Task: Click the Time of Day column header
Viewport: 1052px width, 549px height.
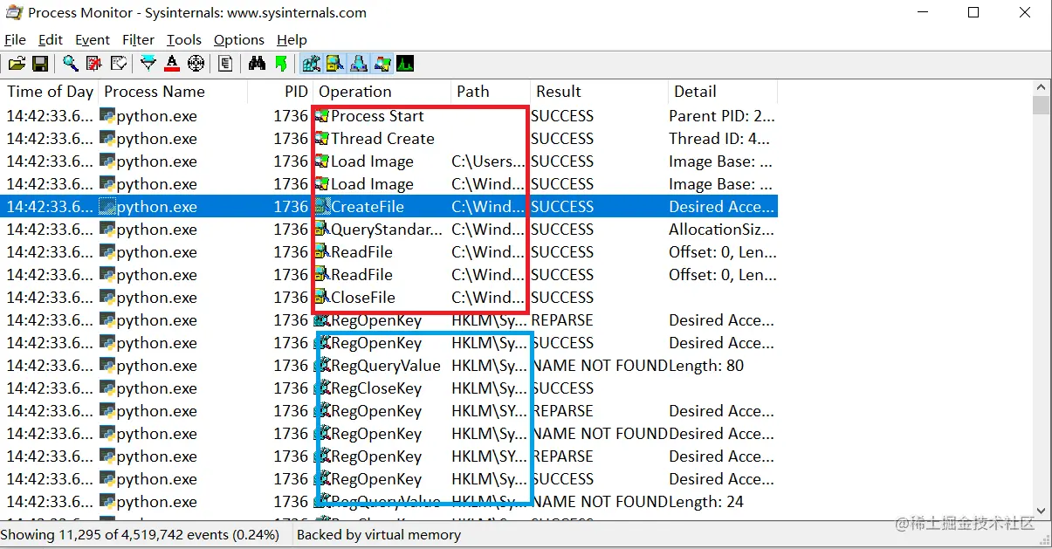Action: (x=49, y=92)
